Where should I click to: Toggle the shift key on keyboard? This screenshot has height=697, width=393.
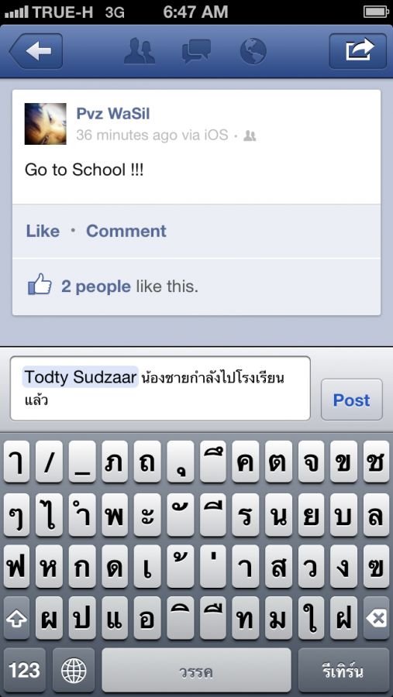(x=16, y=618)
